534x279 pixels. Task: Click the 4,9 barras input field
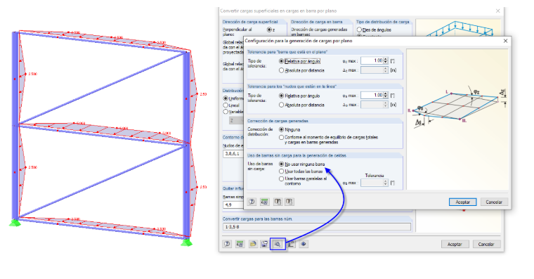233,205
